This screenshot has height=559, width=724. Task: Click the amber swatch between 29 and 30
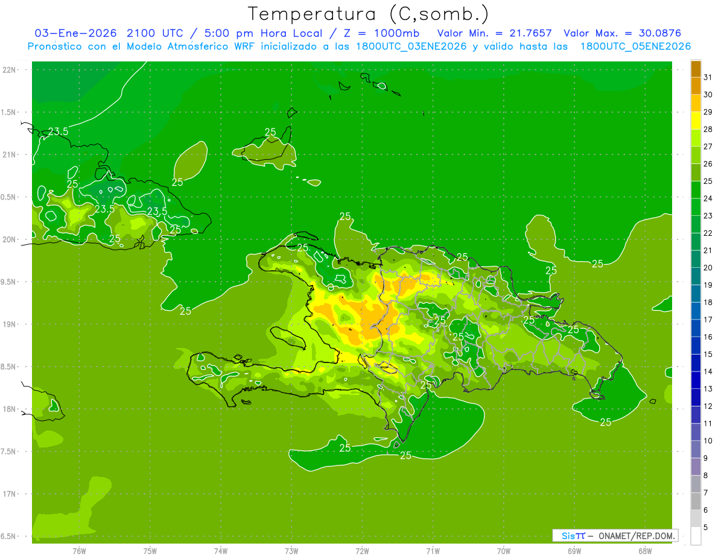(696, 104)
